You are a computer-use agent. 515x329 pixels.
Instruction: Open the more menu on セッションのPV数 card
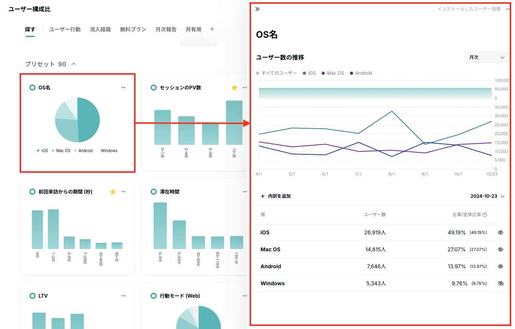[245, 88]
